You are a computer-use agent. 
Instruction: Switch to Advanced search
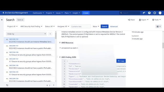pyautogui.click(x=114, y=27)
